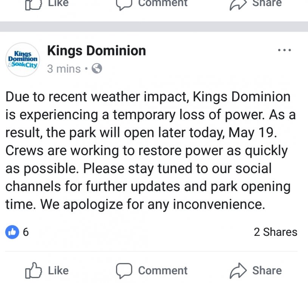Open the "3 mins" post timestamp
The image size is (308, 283).
pos(64,69)
